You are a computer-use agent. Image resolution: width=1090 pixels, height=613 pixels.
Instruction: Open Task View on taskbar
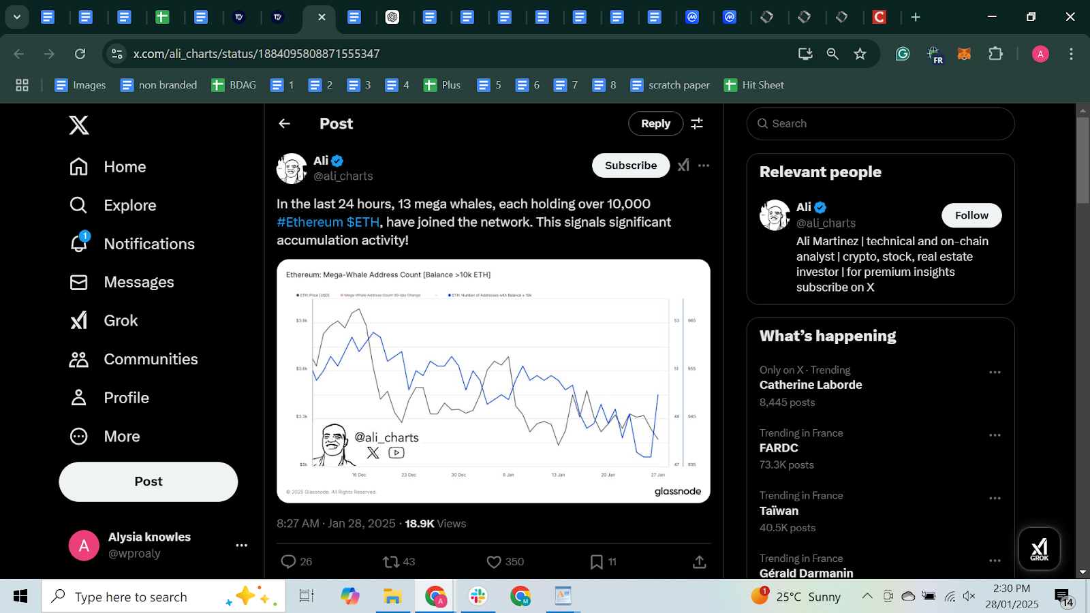307,597
